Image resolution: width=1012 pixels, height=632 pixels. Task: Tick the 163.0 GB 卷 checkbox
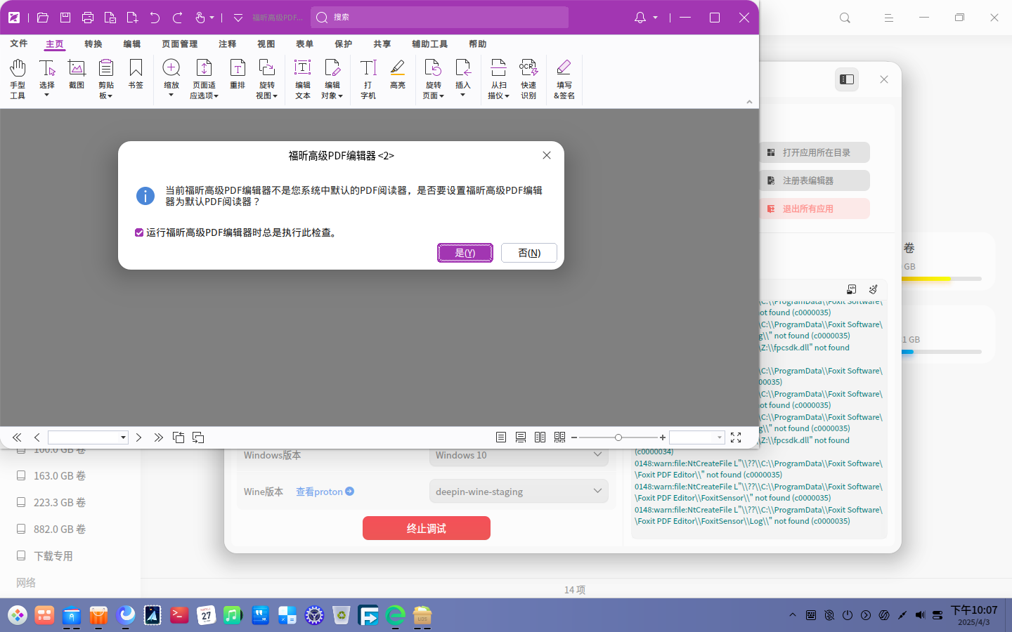click(21, 475)
